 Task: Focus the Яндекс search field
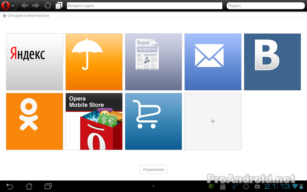tap(266, 6)
